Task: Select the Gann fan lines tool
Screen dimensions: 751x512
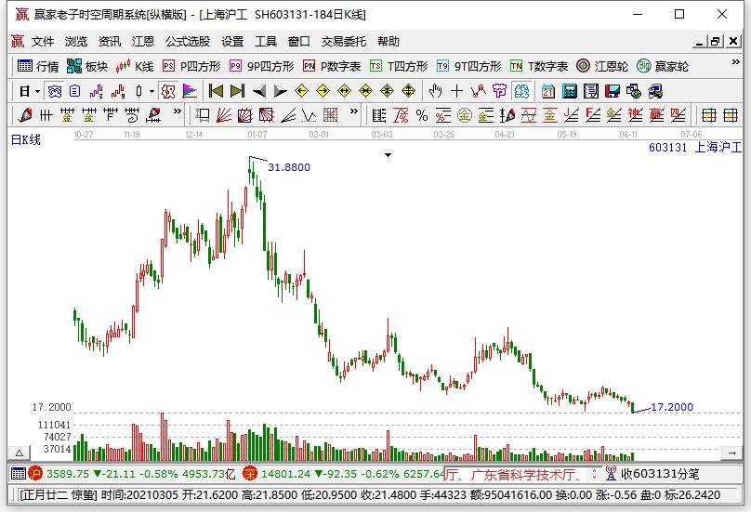Action: tap(224, 115)
